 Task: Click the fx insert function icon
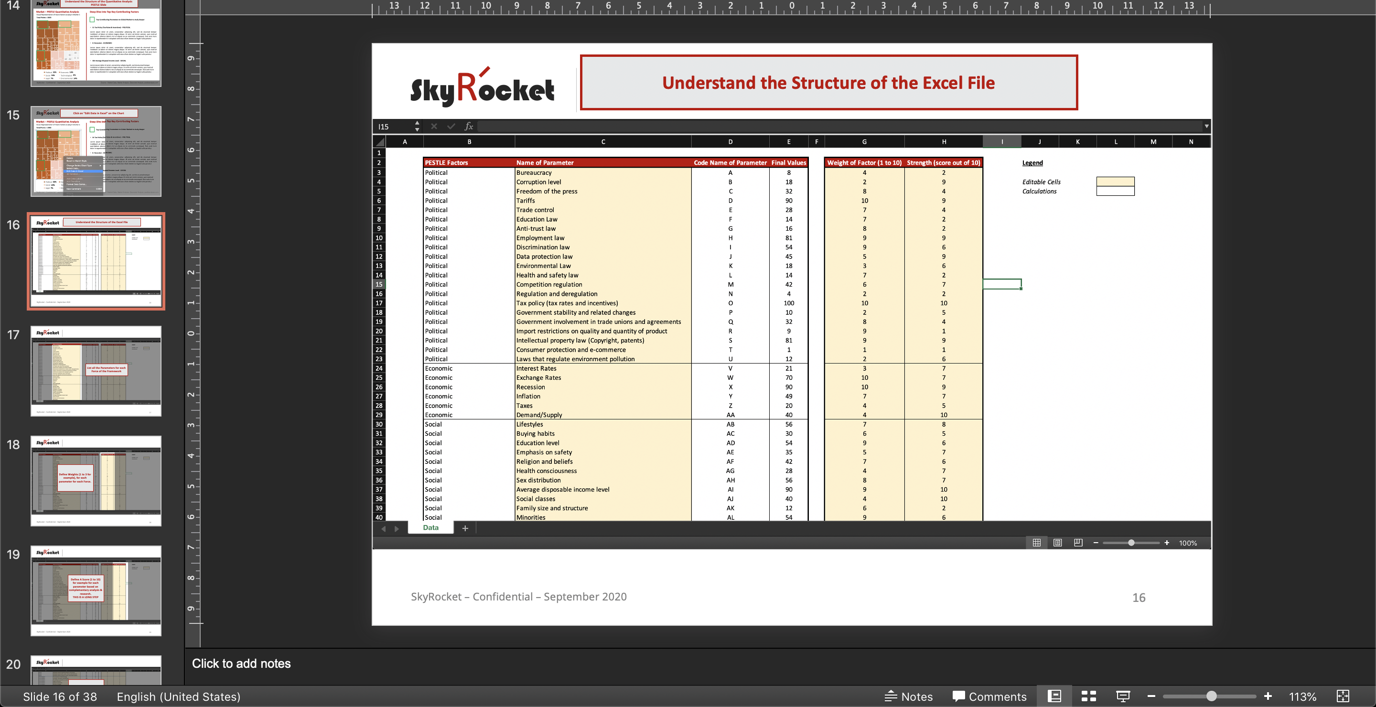(468, 127)
